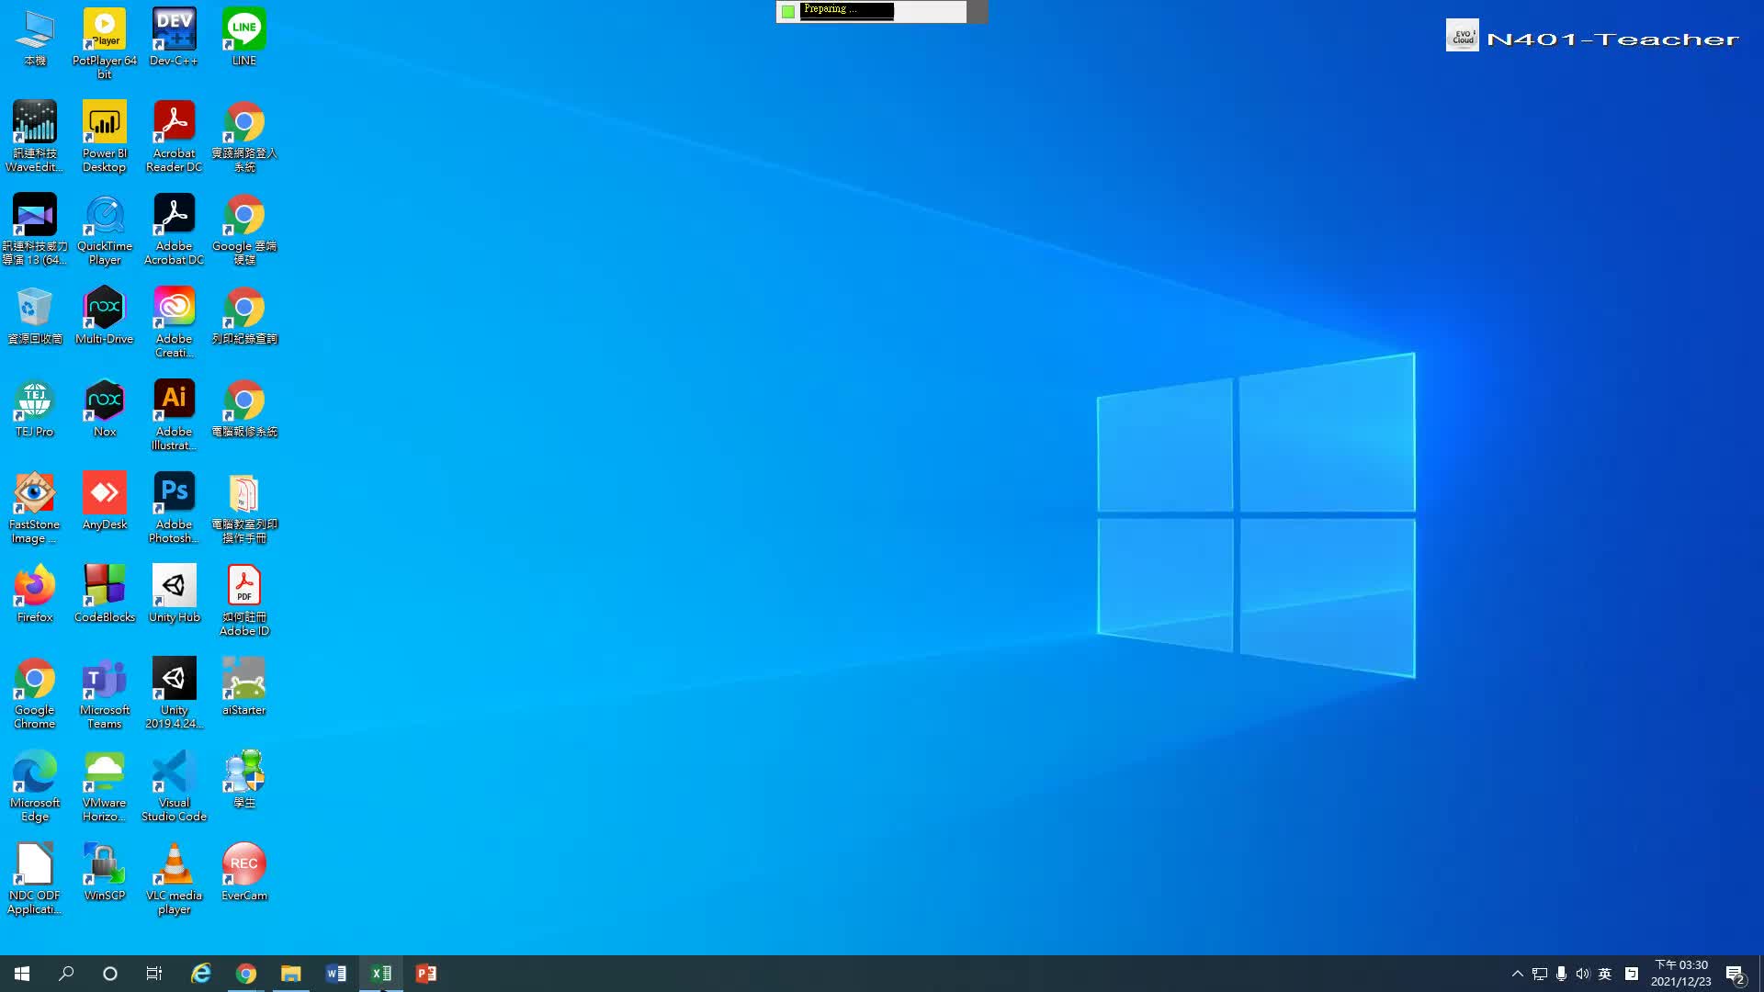Select the Recycle Bin icon
Screen dimensions: 1764x992
(x=34, y=315)
